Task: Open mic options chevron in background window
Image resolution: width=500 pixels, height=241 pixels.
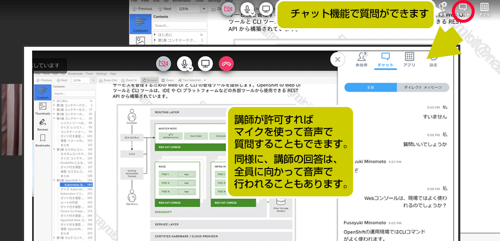Action: (253, 13)
